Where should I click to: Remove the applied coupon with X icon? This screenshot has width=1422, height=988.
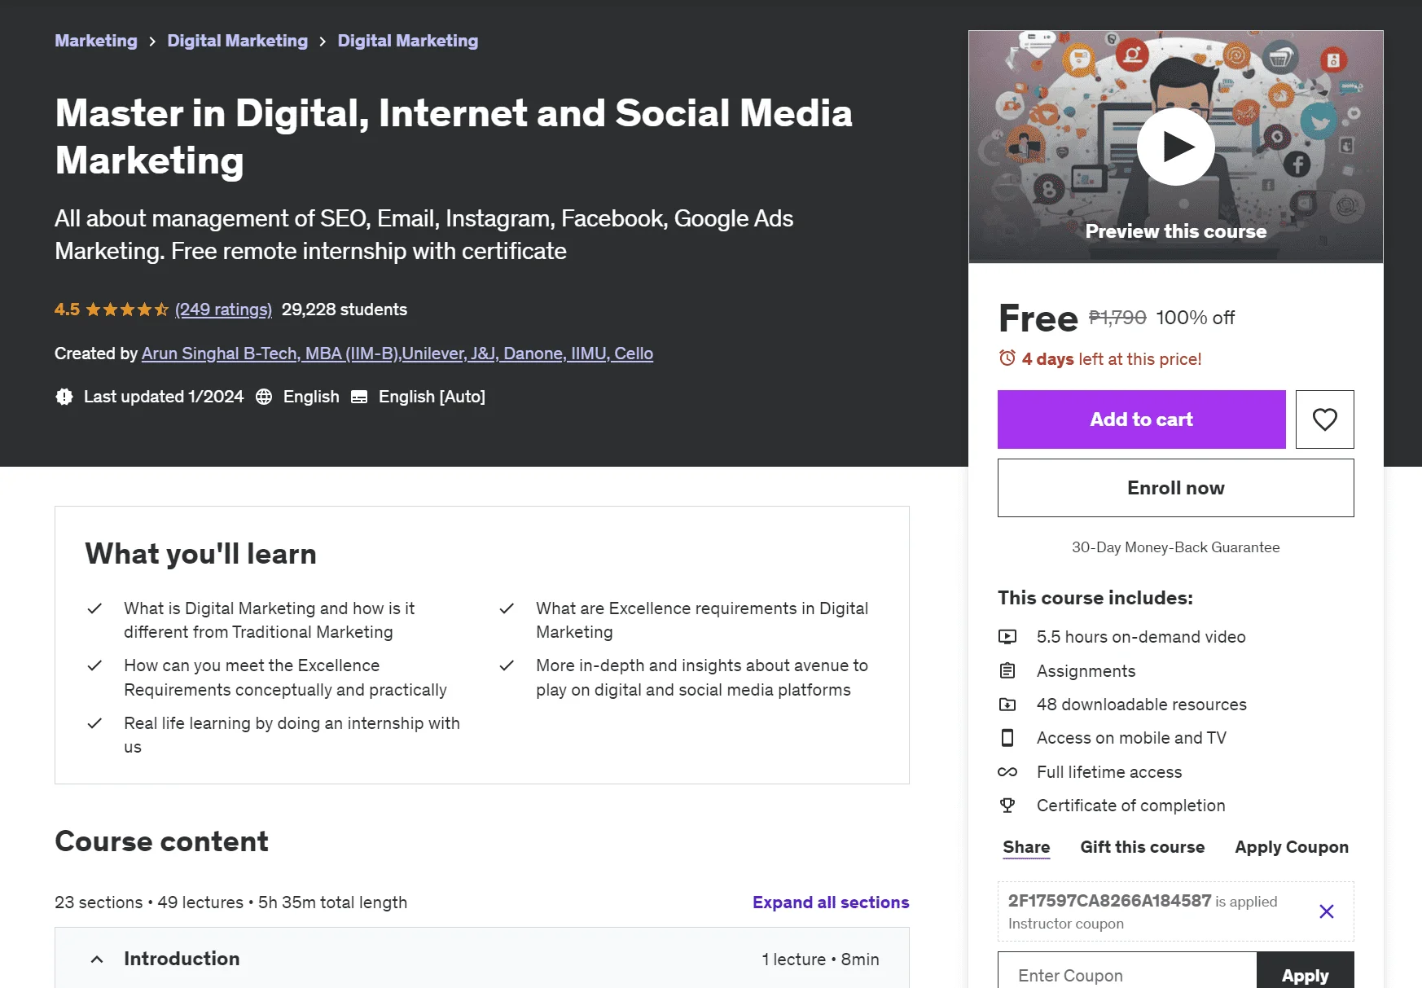coord(1326,911)
